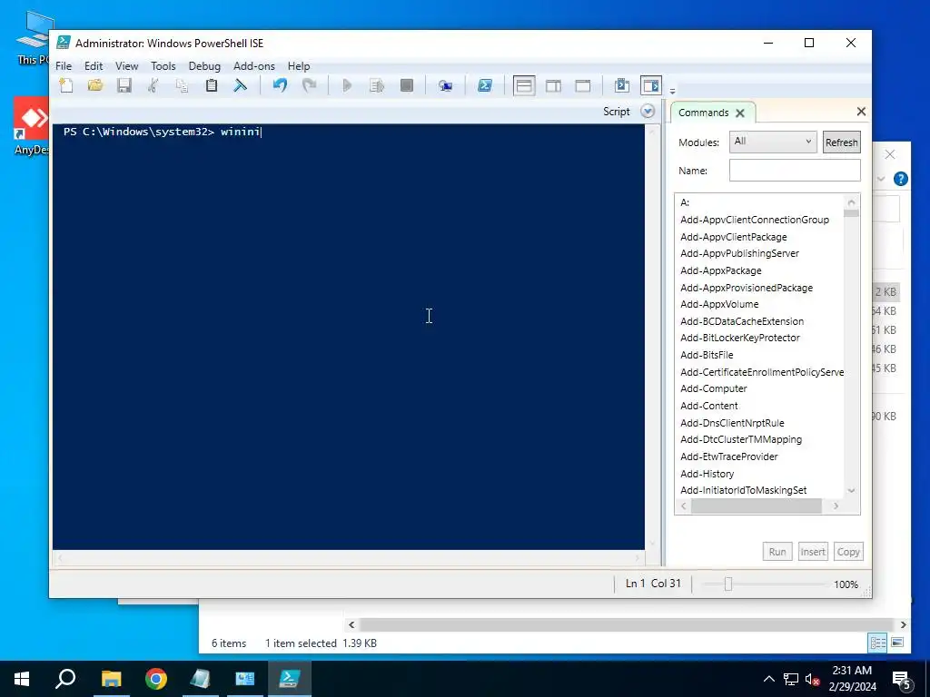Screen dimensions: 930x697
Task: Select Add-Computer command
Action: (714, 388)
